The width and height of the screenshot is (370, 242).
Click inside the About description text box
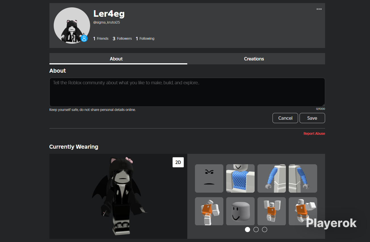coord(187,92)
